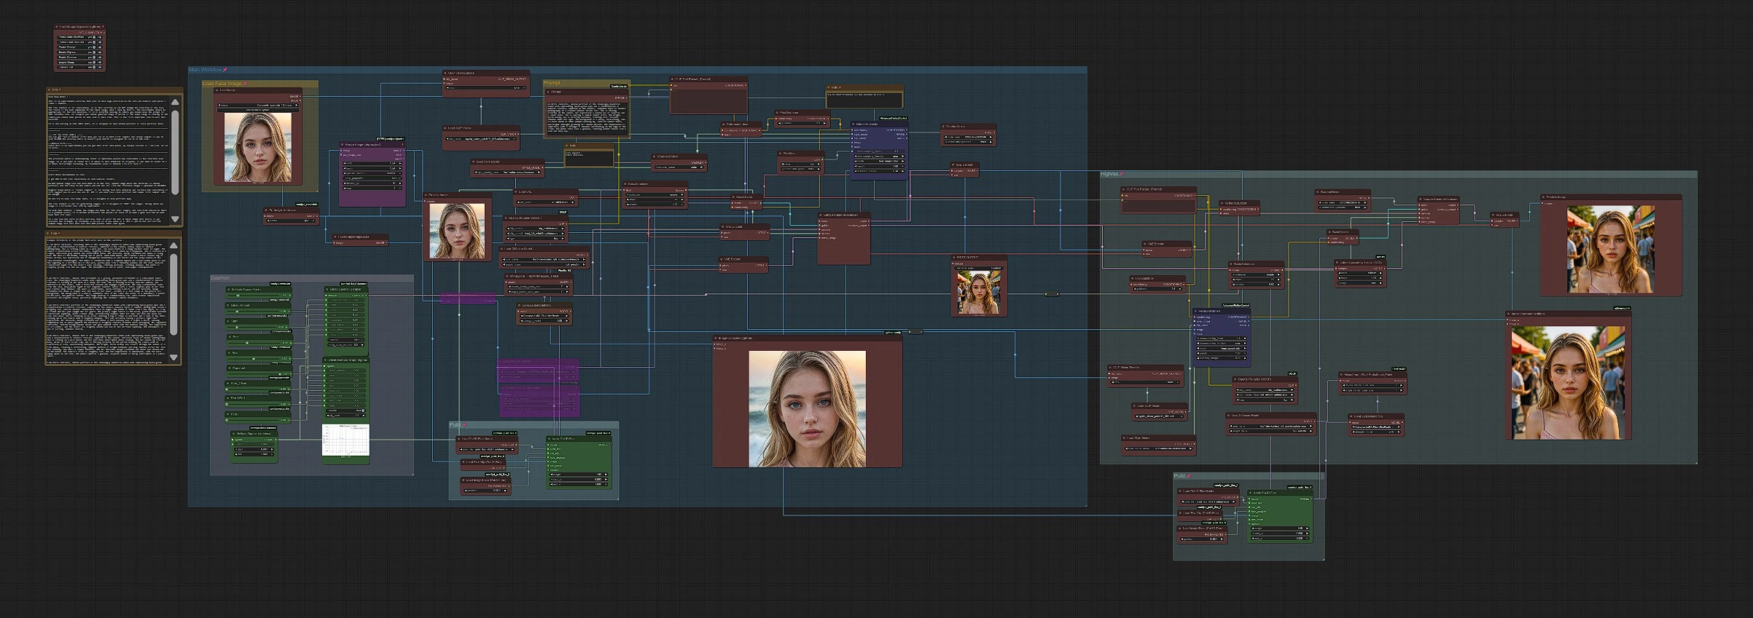Click pin on Fast Groups Bypasser title

103,27
